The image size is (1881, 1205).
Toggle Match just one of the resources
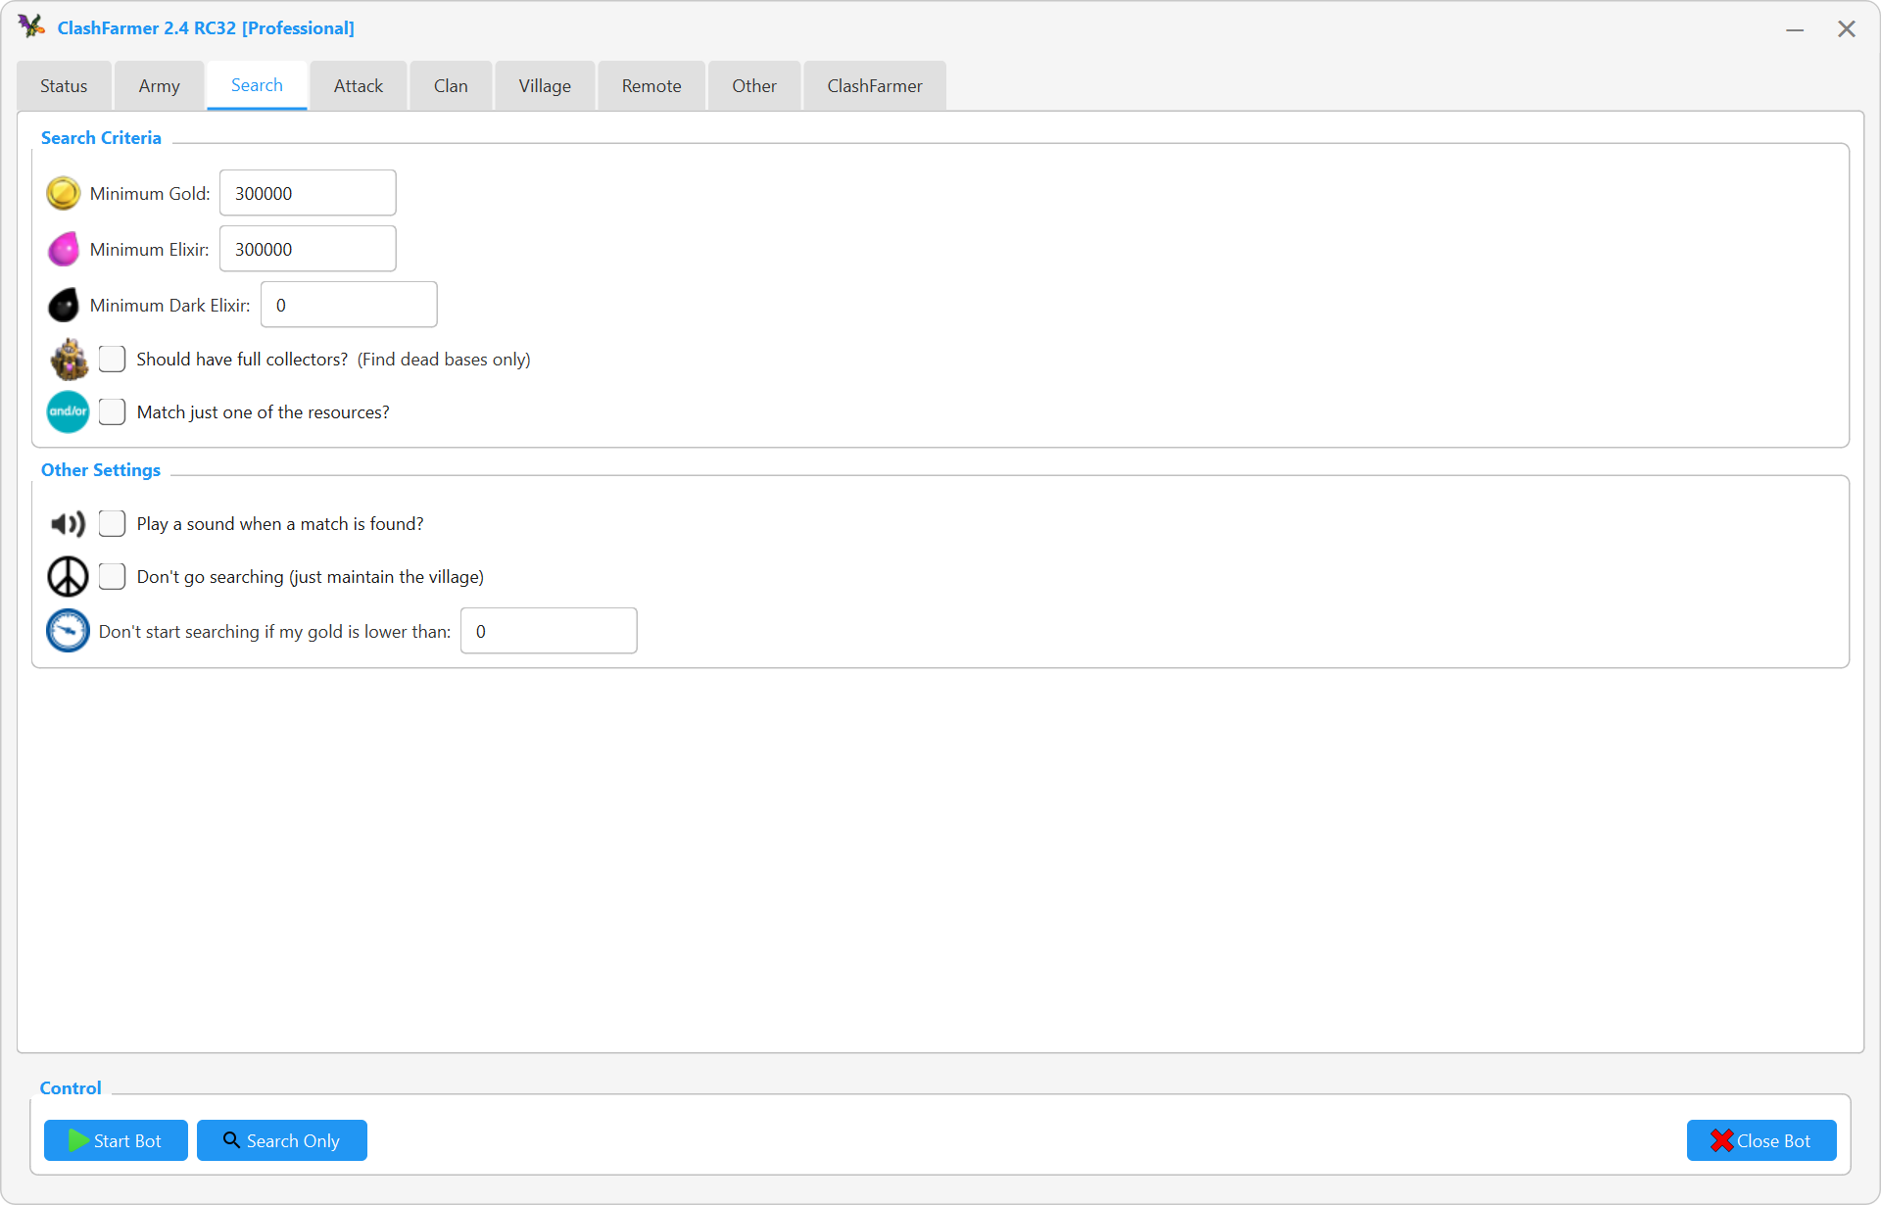(112, 411)
